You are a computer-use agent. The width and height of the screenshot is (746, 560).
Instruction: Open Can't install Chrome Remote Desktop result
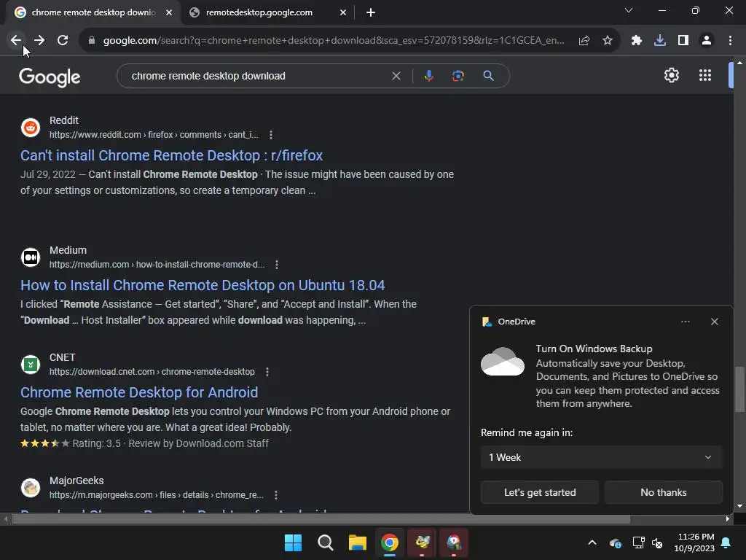pos(171,155)
